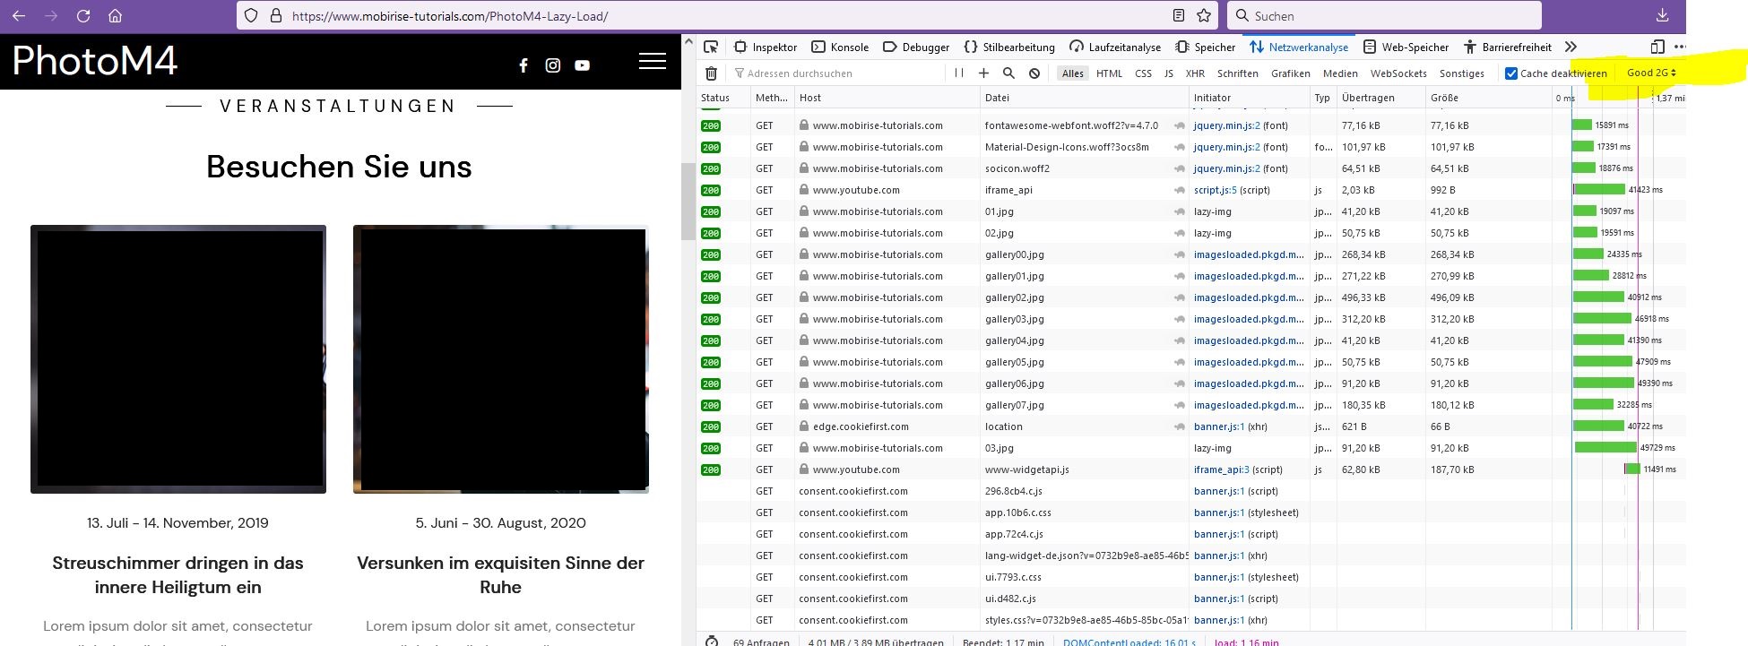Open the network search magnifier
Viewport: 1748px width, 646px height.
1008,73
